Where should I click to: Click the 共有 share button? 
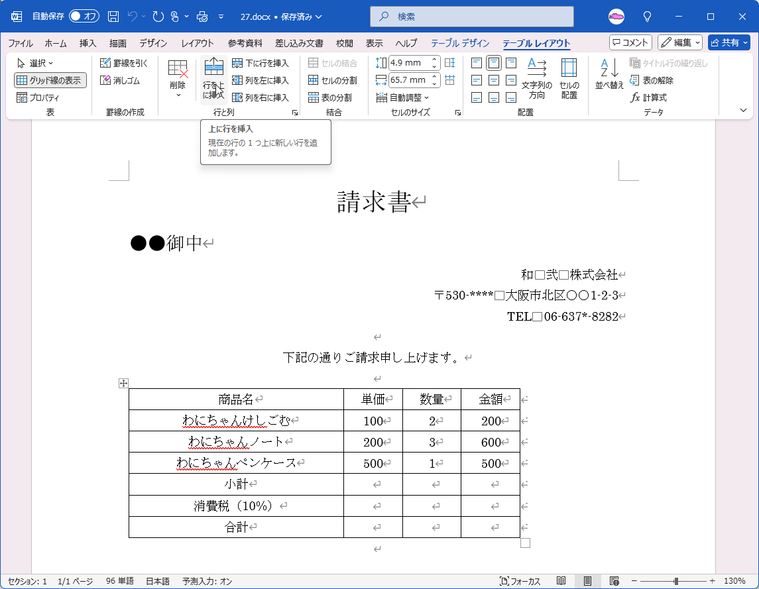tap(729, 42)
